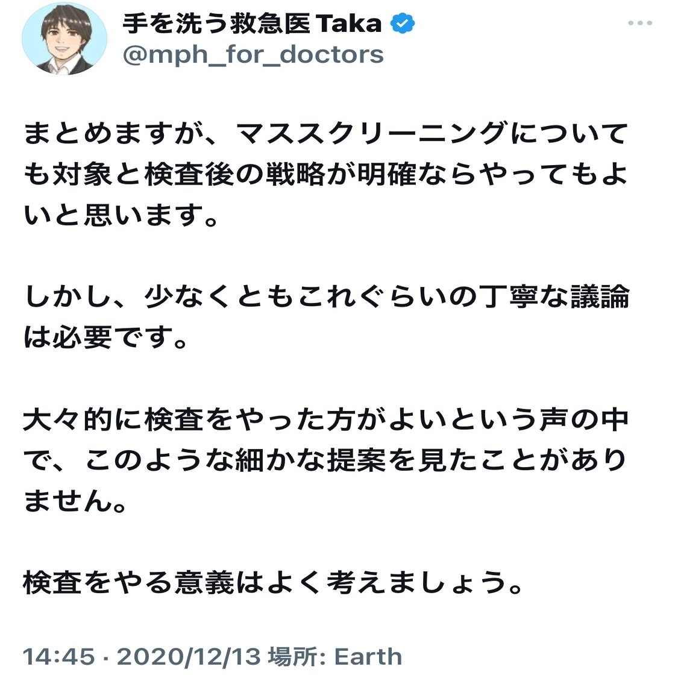Click the final line 検査をやる意義はよく考えましょう。
The width and height of the screenshot is (678, 678).
(273, 582)
